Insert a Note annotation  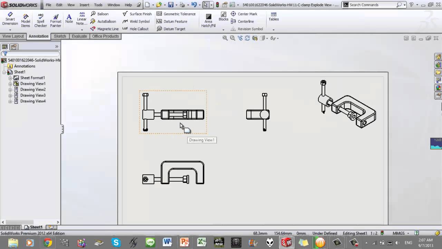tap(69, 19)
